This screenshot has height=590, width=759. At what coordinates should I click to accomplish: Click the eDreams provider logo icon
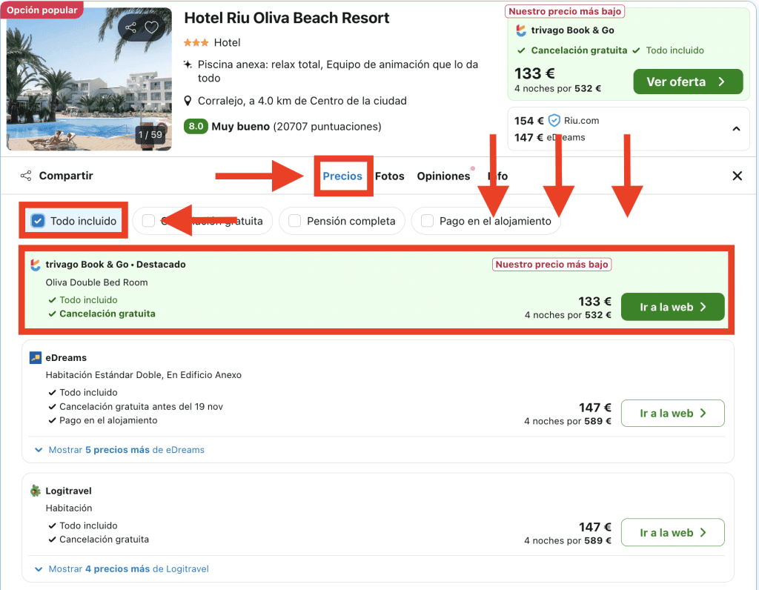click(x=36, y=358)
